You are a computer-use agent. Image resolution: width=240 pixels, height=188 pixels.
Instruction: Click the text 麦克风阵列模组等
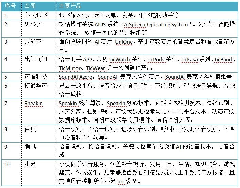pyautogui.click(x=209, y=77)
